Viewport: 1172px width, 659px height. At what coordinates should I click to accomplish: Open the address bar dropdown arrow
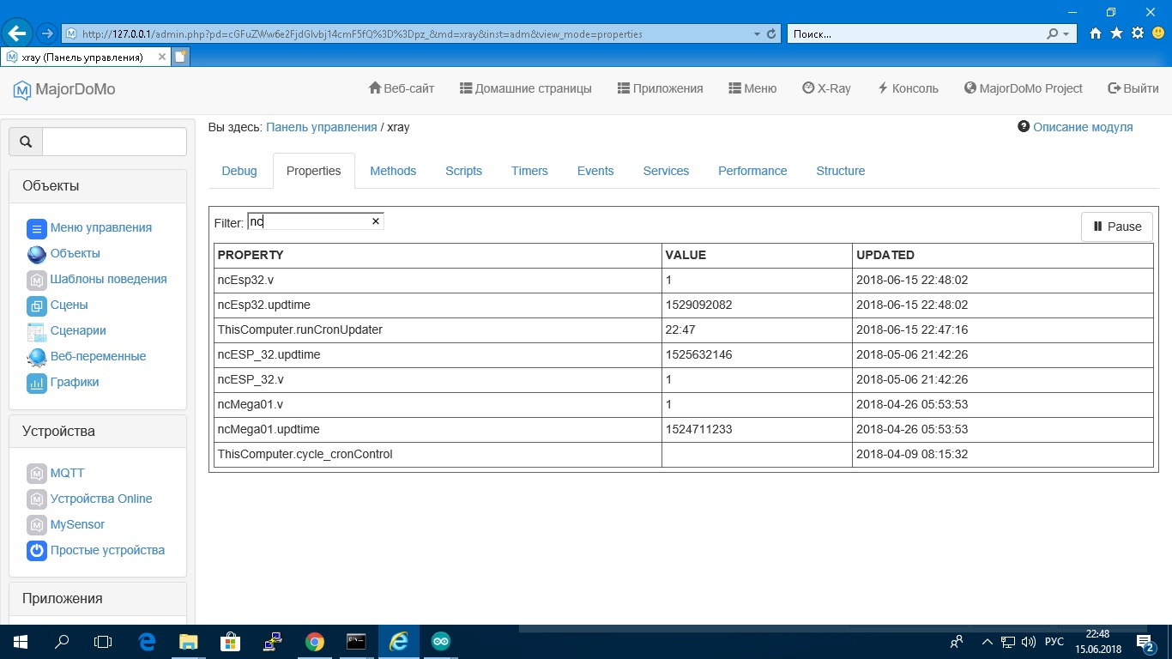coord(757,34)
